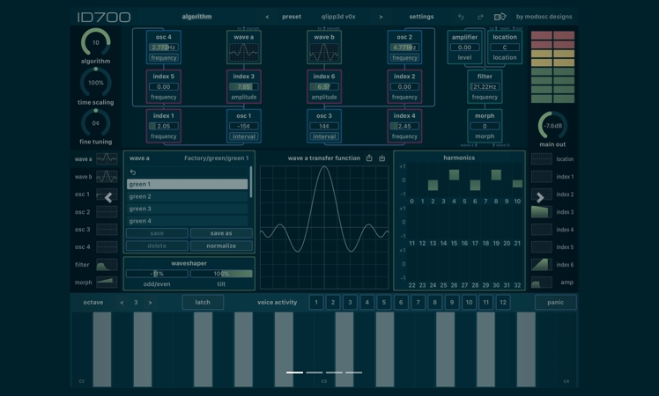Toggle voice activity slot 1
This screenshot has width=659, height=396.
315,302
